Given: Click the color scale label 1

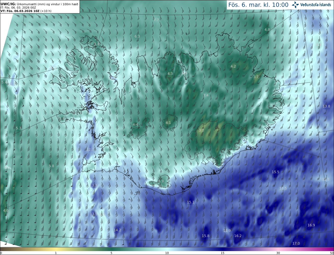Looking at the screenshot, I should pyautogui.click(x=56, y=253).
